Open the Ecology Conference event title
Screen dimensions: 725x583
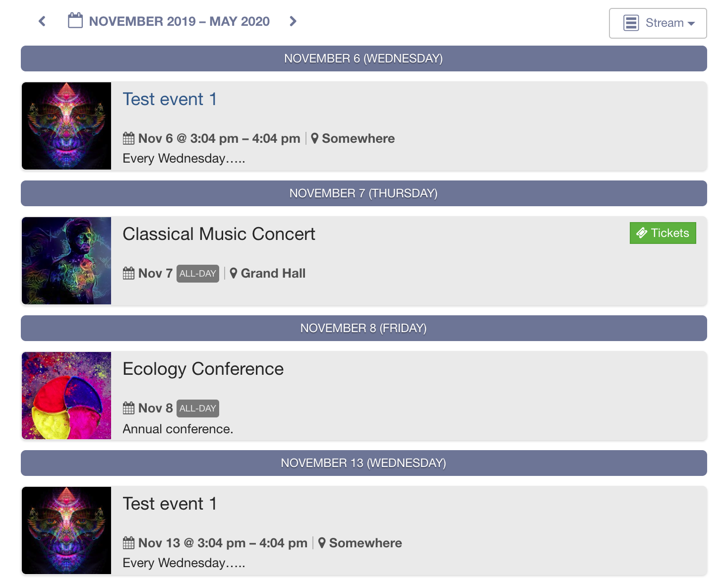coord(203,369)
